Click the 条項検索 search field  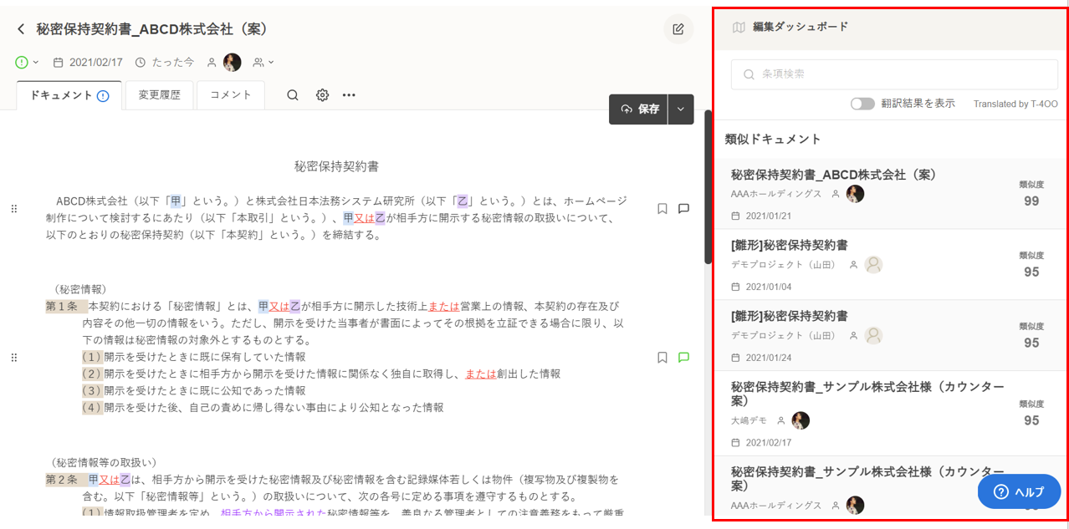[x=893, y=74]
